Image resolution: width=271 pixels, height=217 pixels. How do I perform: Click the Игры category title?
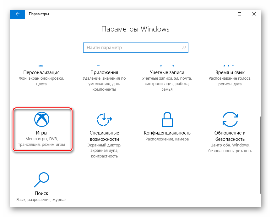[x=42, y=133]
